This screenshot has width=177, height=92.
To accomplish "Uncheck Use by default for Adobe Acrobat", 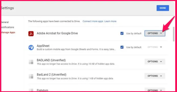I will click(x=122, y=33).
